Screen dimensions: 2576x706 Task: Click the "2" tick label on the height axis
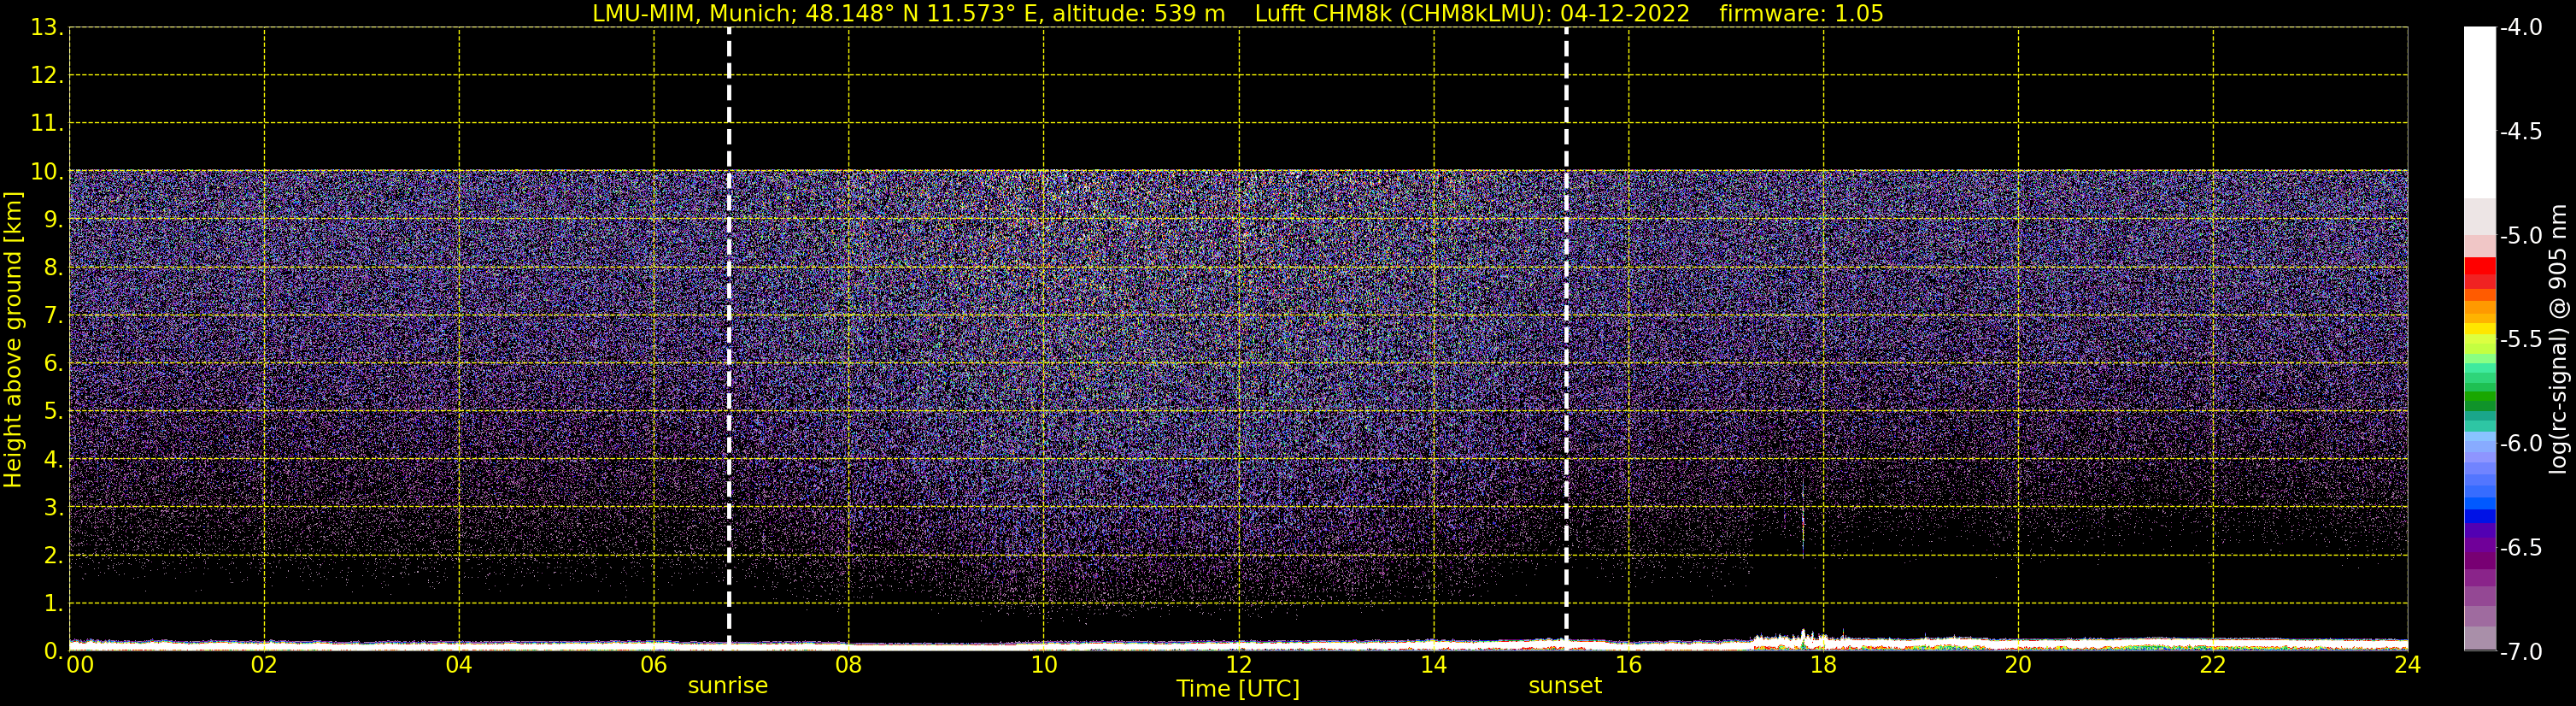[52, 555]
